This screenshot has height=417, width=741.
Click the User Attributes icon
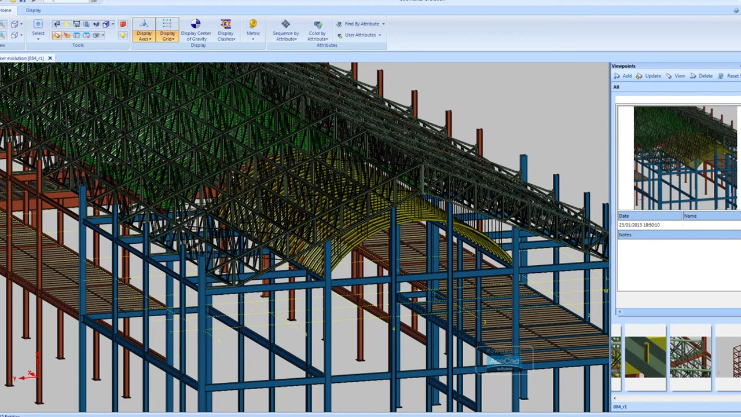339,35
